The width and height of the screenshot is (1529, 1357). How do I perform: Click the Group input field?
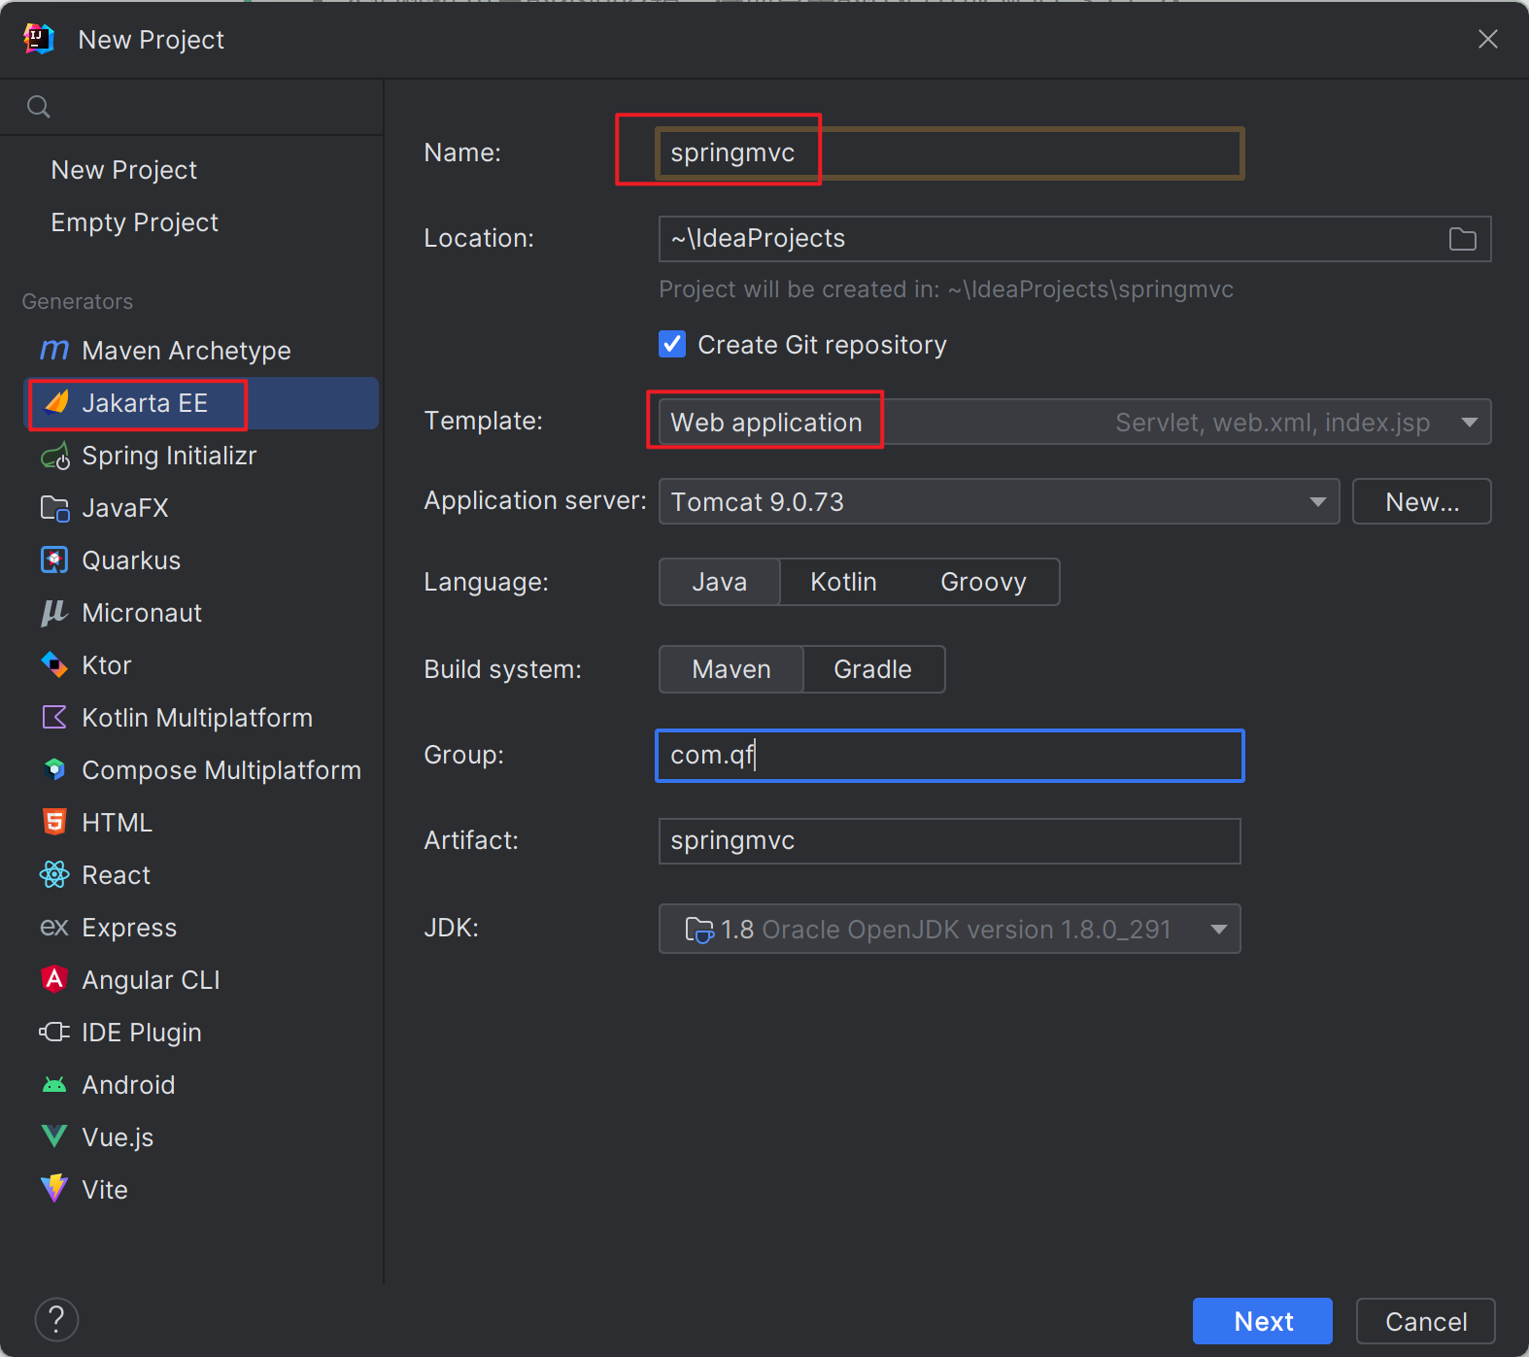click(949, 756)
